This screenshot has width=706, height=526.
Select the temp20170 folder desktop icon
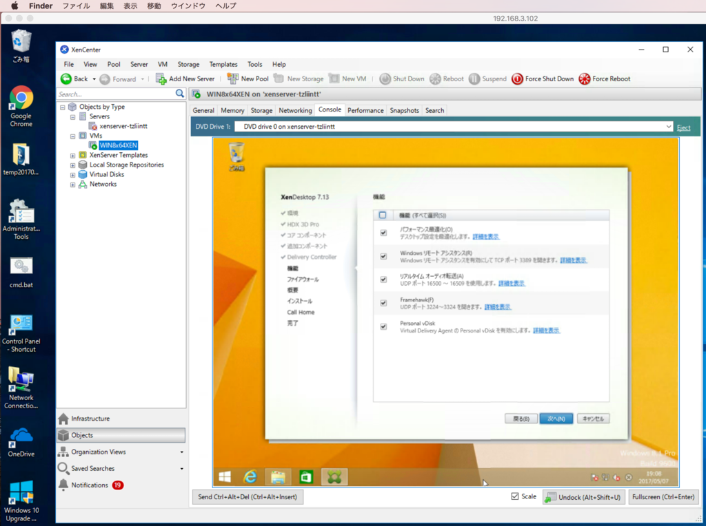tap(21, 159)
